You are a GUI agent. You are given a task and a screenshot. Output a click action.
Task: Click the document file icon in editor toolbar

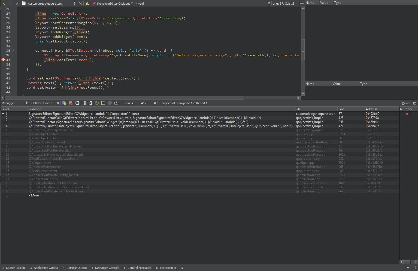click(24, 3)
